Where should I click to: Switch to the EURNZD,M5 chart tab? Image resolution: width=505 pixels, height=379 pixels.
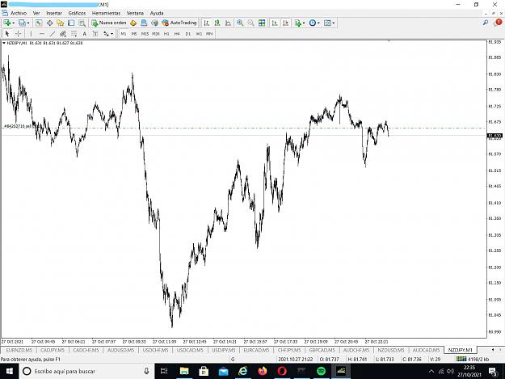click(19, 350)
